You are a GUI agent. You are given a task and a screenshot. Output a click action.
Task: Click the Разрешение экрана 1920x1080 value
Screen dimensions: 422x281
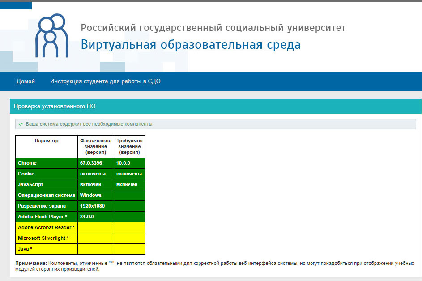pyautogui.click(x=95, y=206)
